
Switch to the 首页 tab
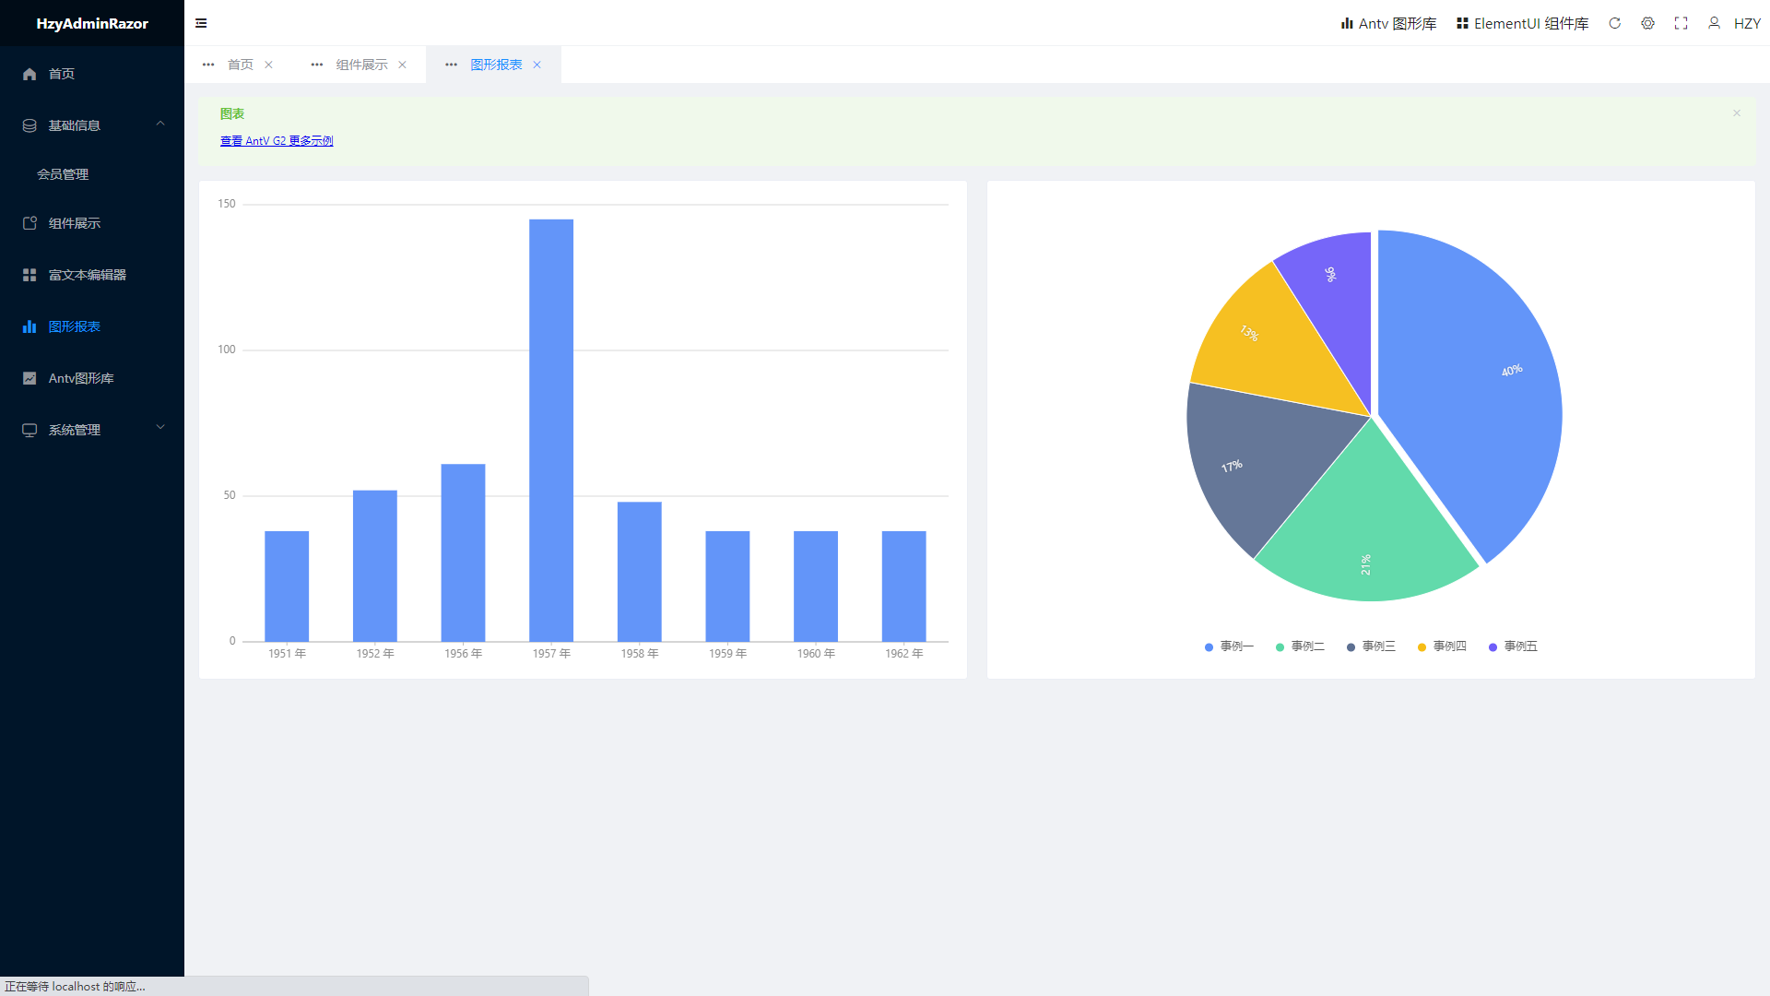click(241, 65)
